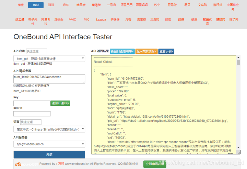Go to the 易贝 tab
The image size is (247, 169).
click(x=187, y=5)
